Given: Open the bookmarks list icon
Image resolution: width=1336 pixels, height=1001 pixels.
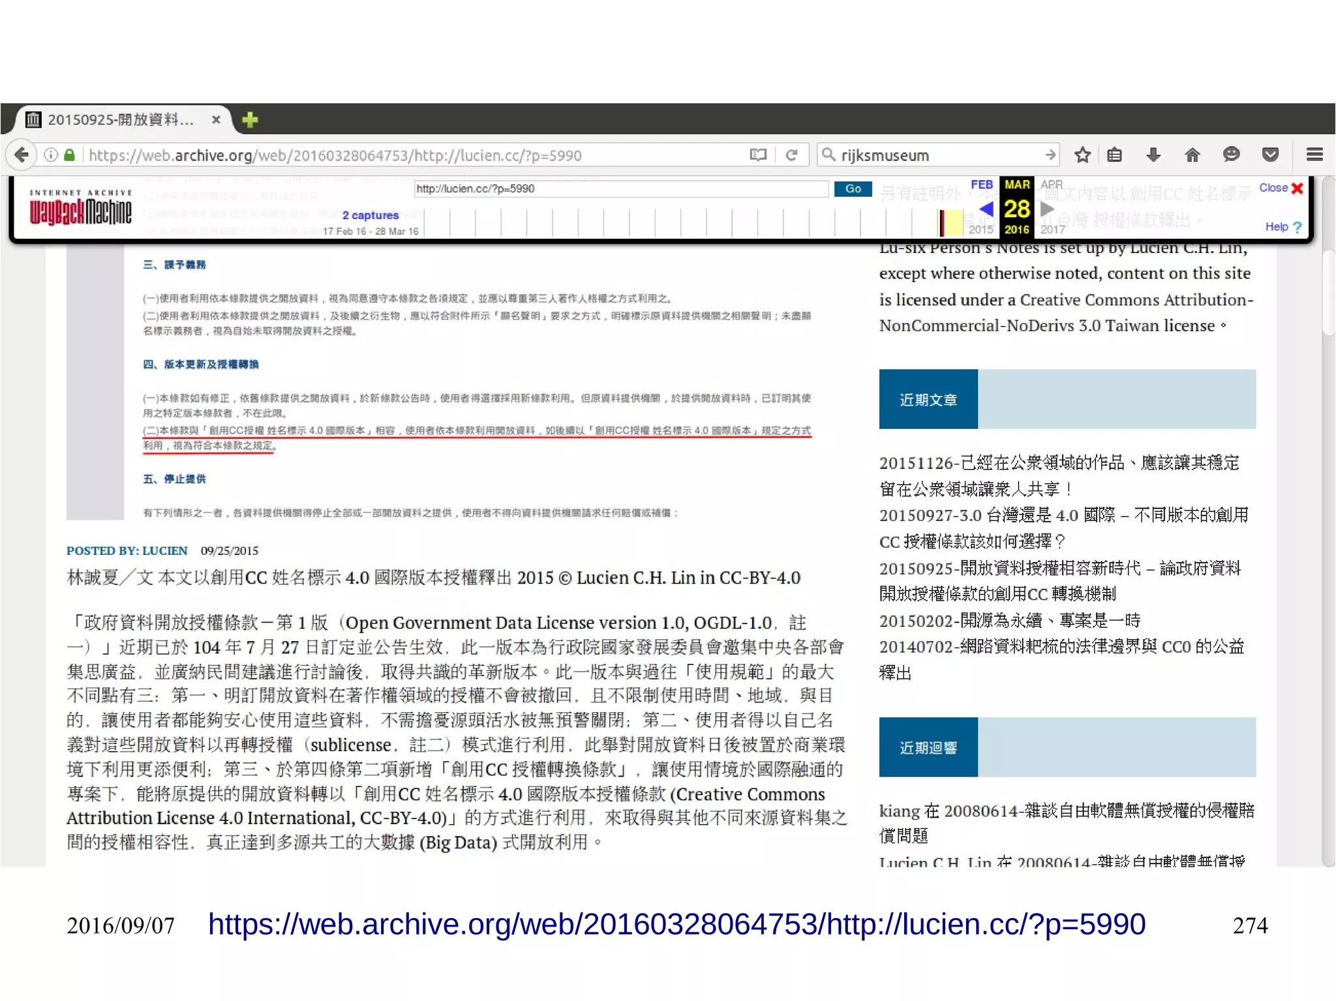Looking at the screenshot, I should click(x=1115, y=155).
